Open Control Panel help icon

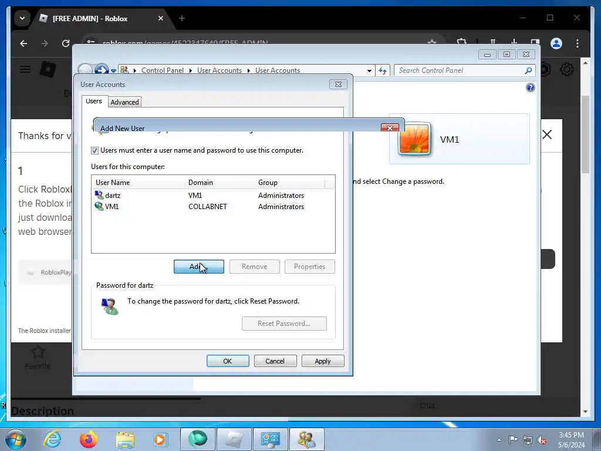point(530,88)
